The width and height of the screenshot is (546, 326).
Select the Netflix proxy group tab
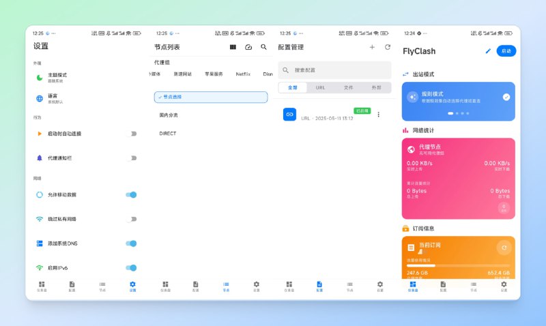coord(243,74)
